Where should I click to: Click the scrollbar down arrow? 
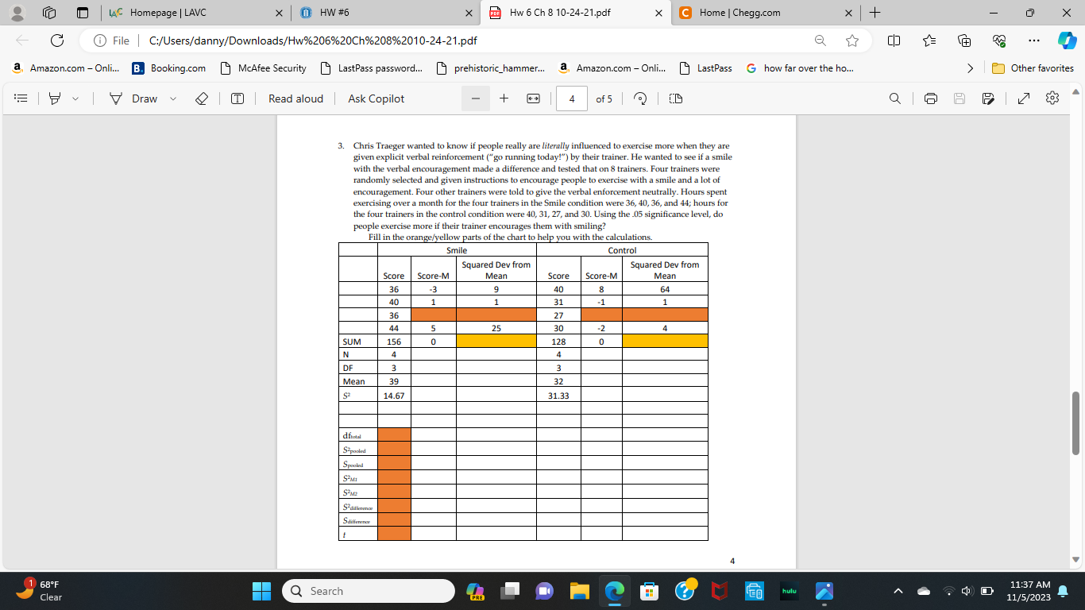[x=1077, y=558]
